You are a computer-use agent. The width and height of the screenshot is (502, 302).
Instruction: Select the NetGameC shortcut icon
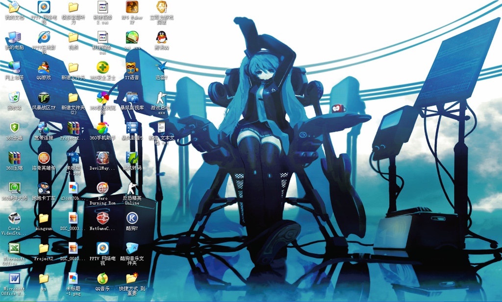103,218
